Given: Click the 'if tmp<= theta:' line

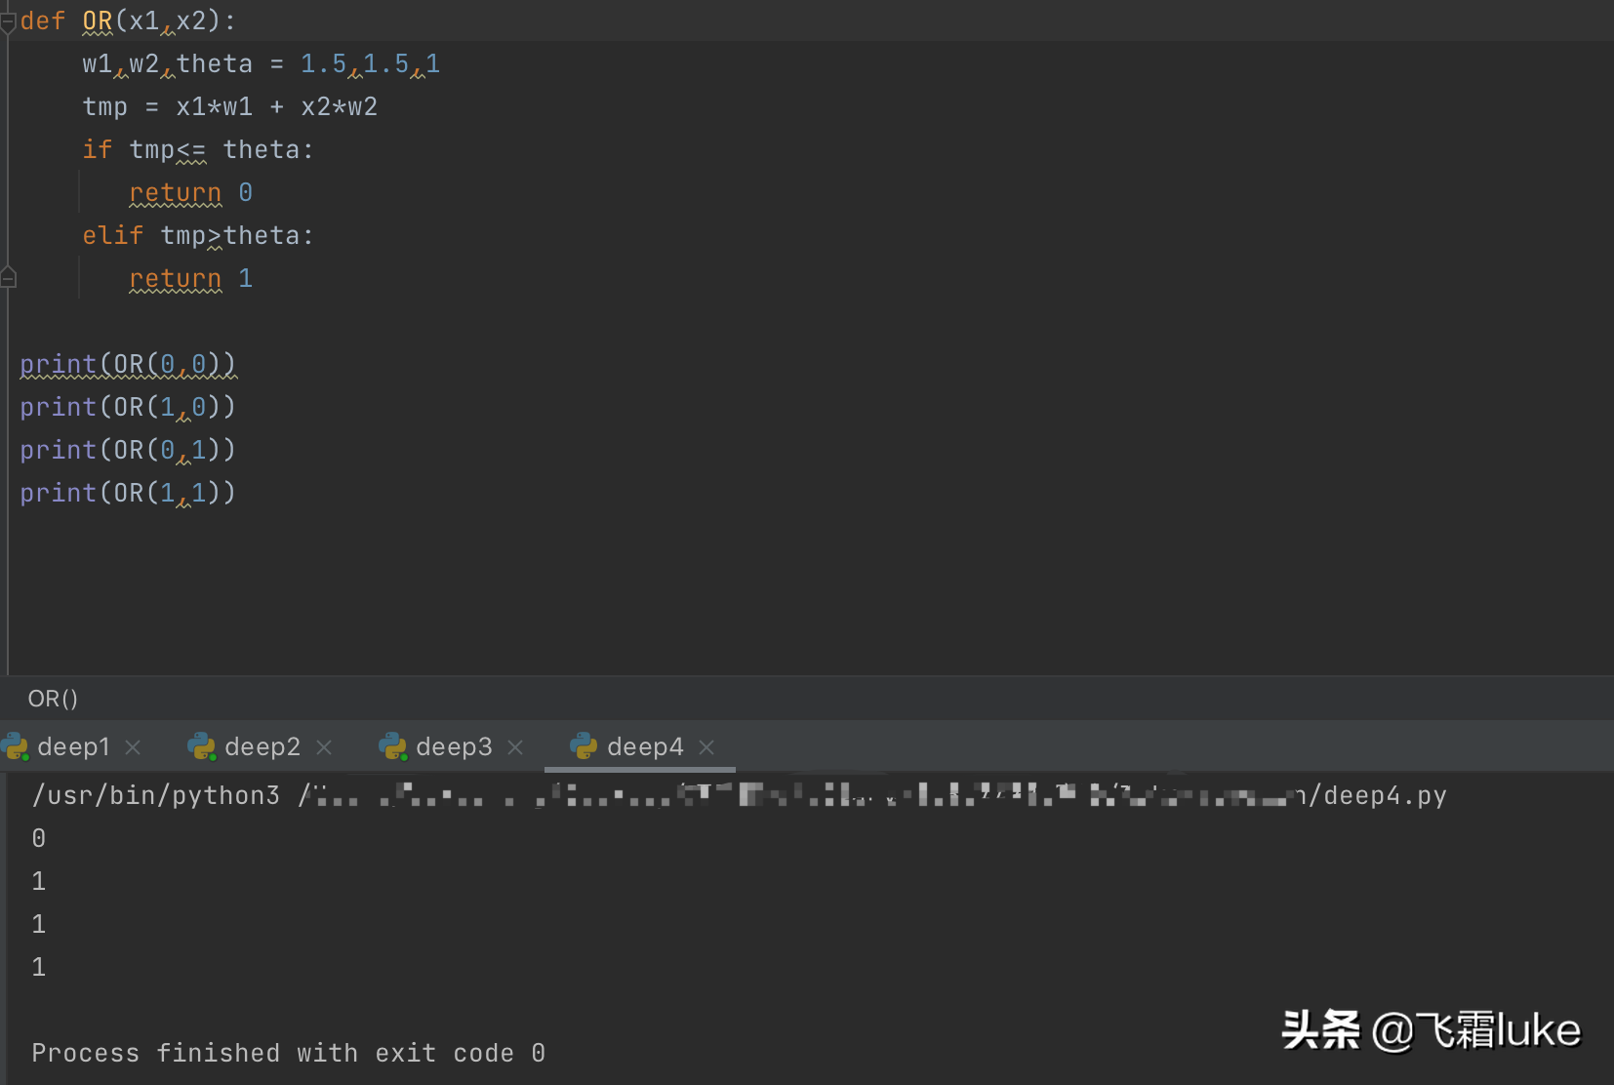Looking at the screenshot, I should point(198,150).
